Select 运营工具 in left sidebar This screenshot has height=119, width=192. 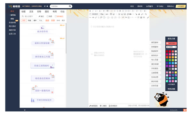coord(12,34)
